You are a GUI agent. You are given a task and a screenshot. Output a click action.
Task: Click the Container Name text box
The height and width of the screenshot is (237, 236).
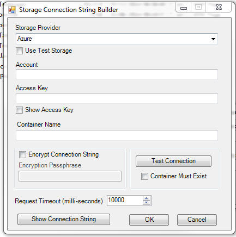pos(117,135)
